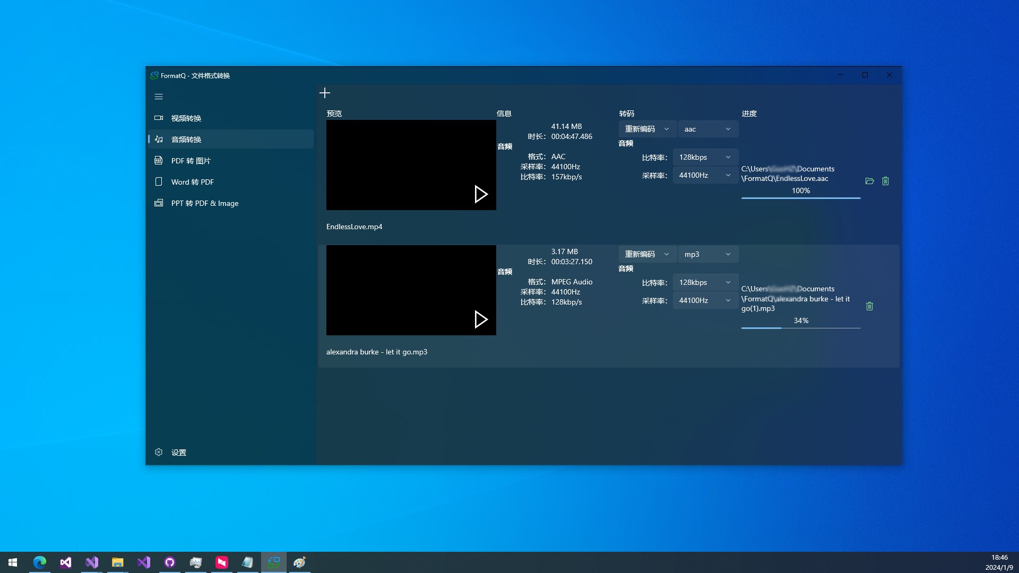Play the alexandra burke preview
The image size is (1019, 573).
click(x=480, y=319)
